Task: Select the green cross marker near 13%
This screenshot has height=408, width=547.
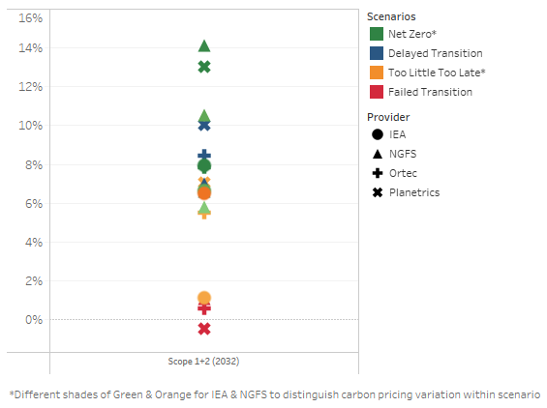Action: 204,67
